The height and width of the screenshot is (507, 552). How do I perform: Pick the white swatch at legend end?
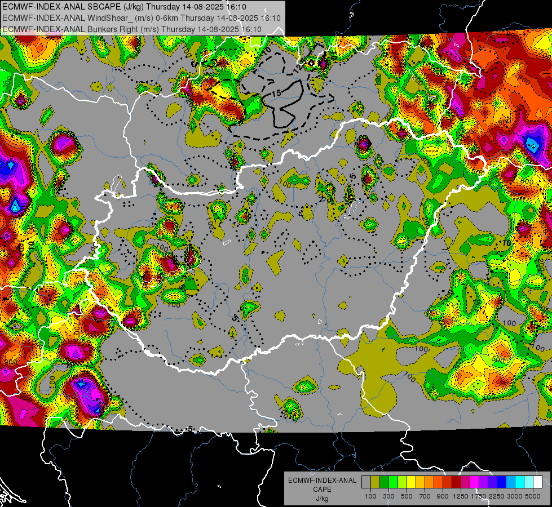click(538, 482)
